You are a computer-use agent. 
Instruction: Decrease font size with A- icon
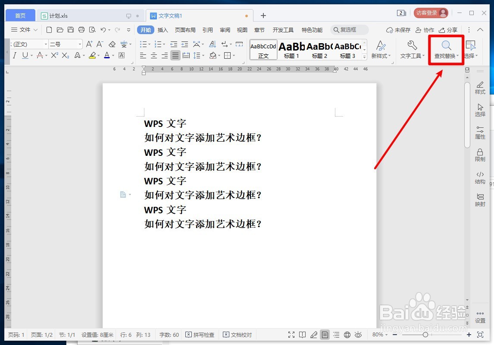[100, 44]
